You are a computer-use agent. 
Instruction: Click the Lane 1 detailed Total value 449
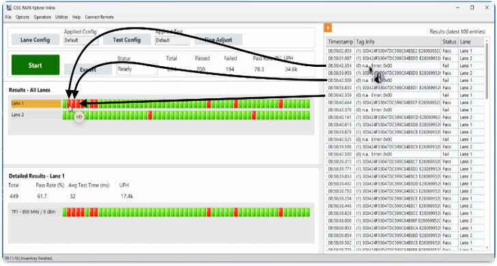(x=14, y=196)
